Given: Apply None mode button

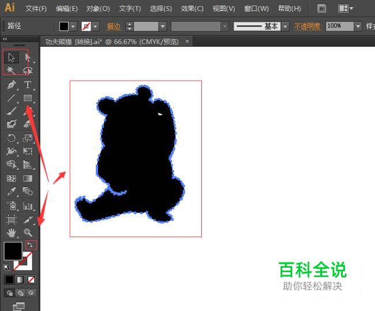Looking at the screenshot, I should point(31,280).
